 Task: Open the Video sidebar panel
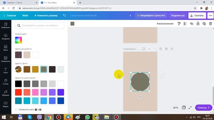pos(6,104)
